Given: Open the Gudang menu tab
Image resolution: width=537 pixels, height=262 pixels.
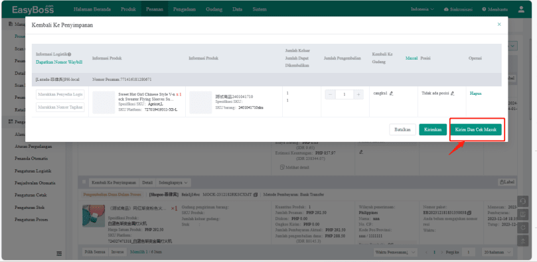Looking at the screenshot, I should (214, 9).
